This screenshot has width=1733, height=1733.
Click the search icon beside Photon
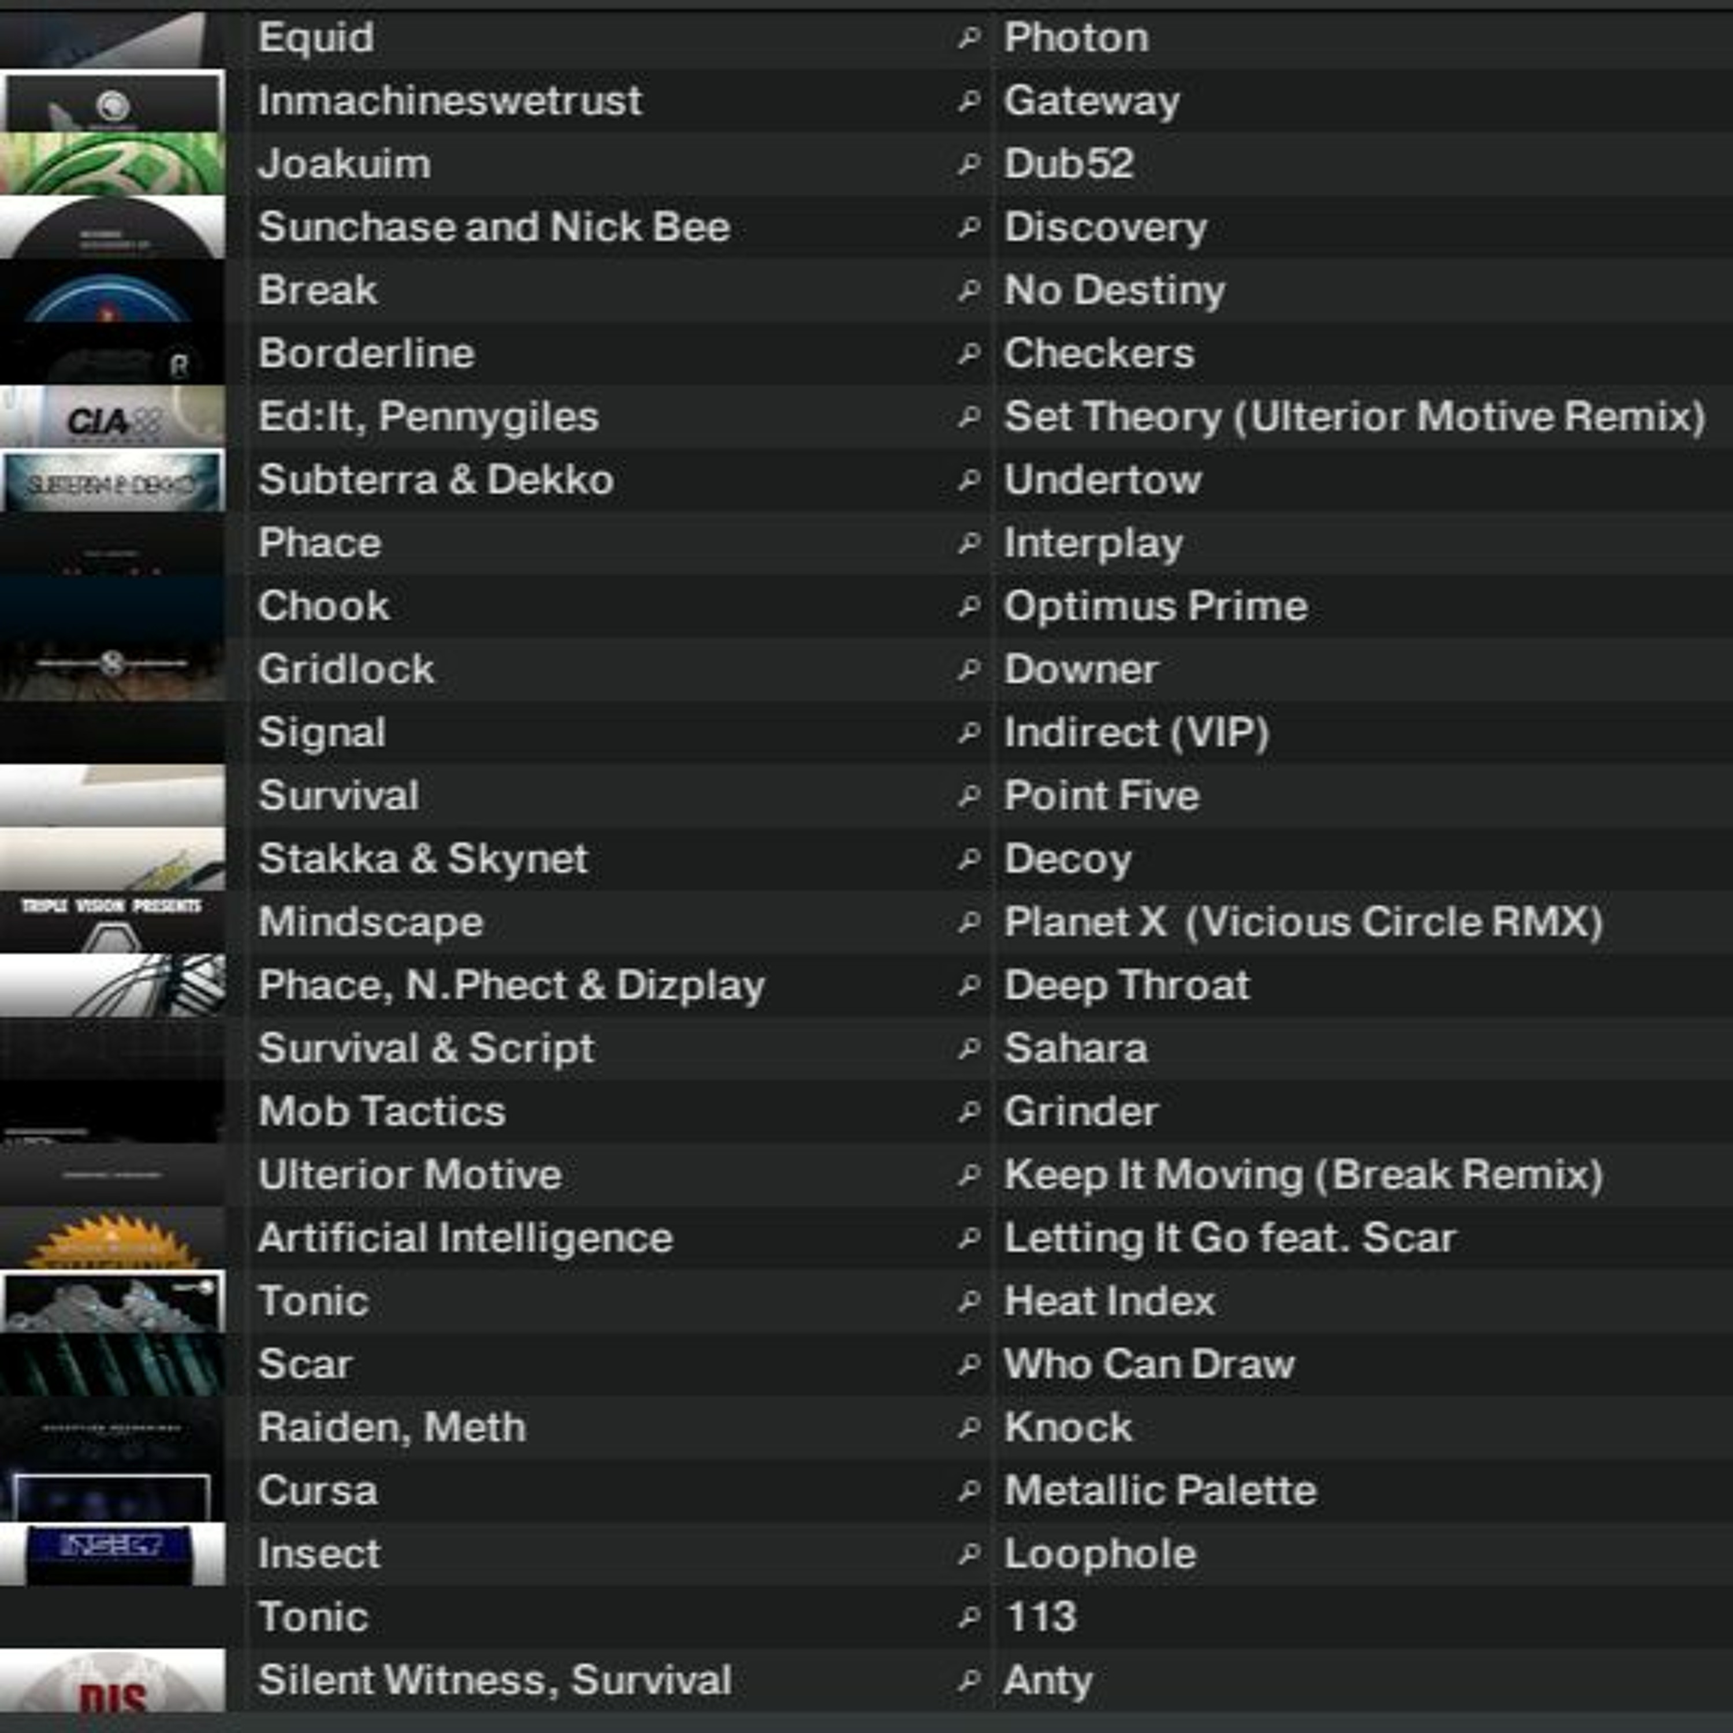(x=969, y=38)
